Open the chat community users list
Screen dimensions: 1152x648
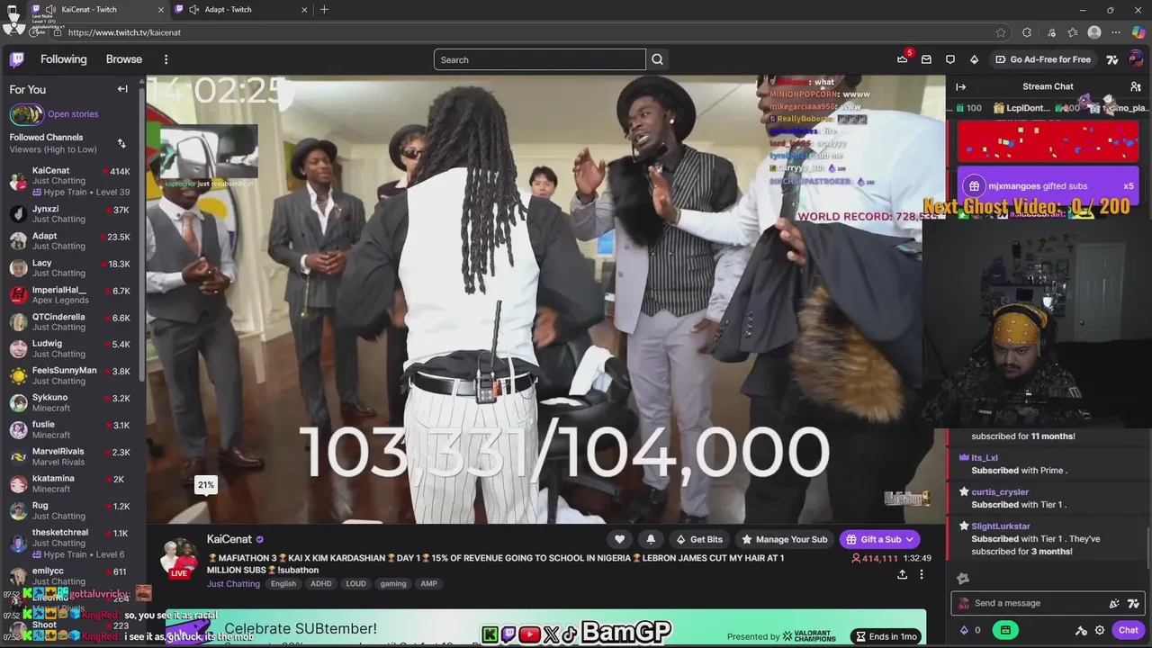pyautogui.click(x=1136, y=86)
